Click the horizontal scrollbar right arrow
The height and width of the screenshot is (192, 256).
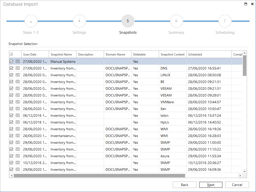240,175
